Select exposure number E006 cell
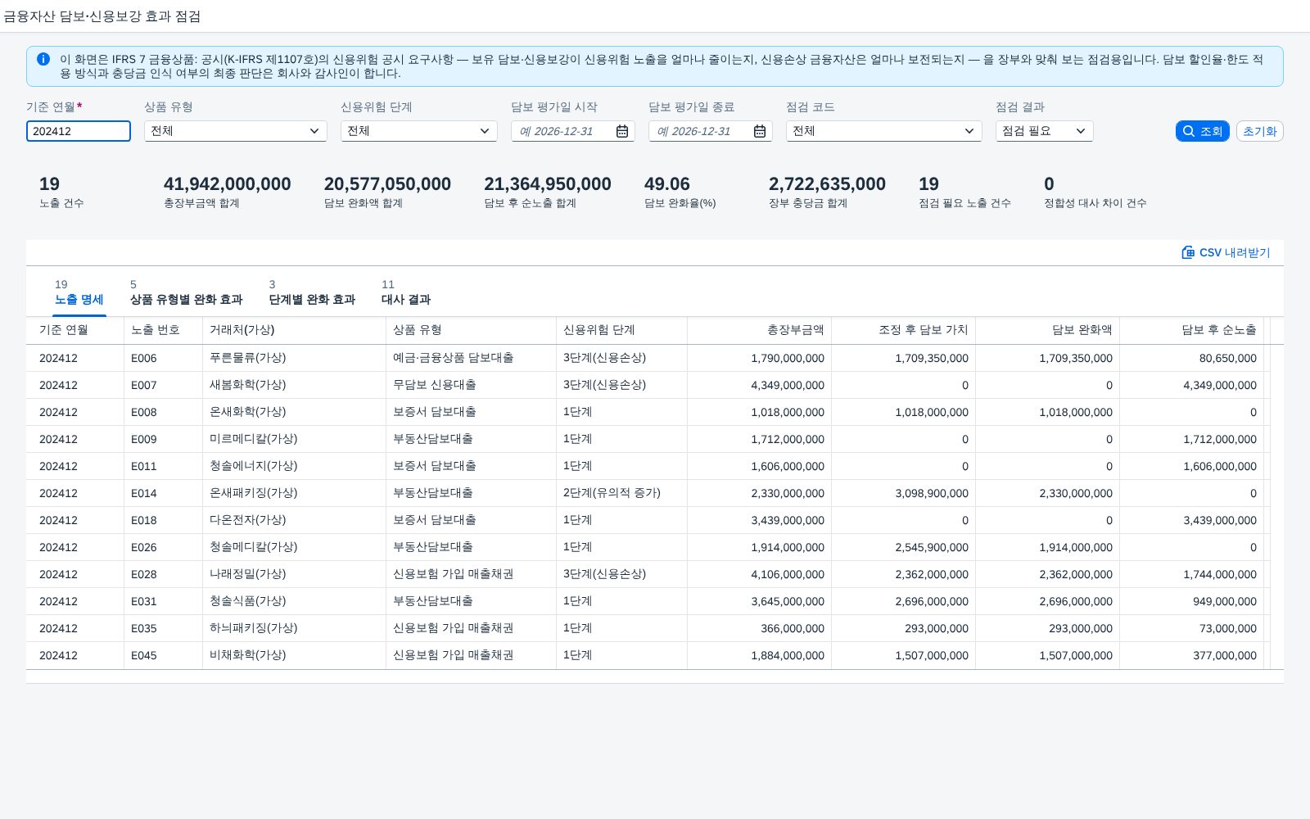This screenshot has height=819, width=1310. click(164, 358)
